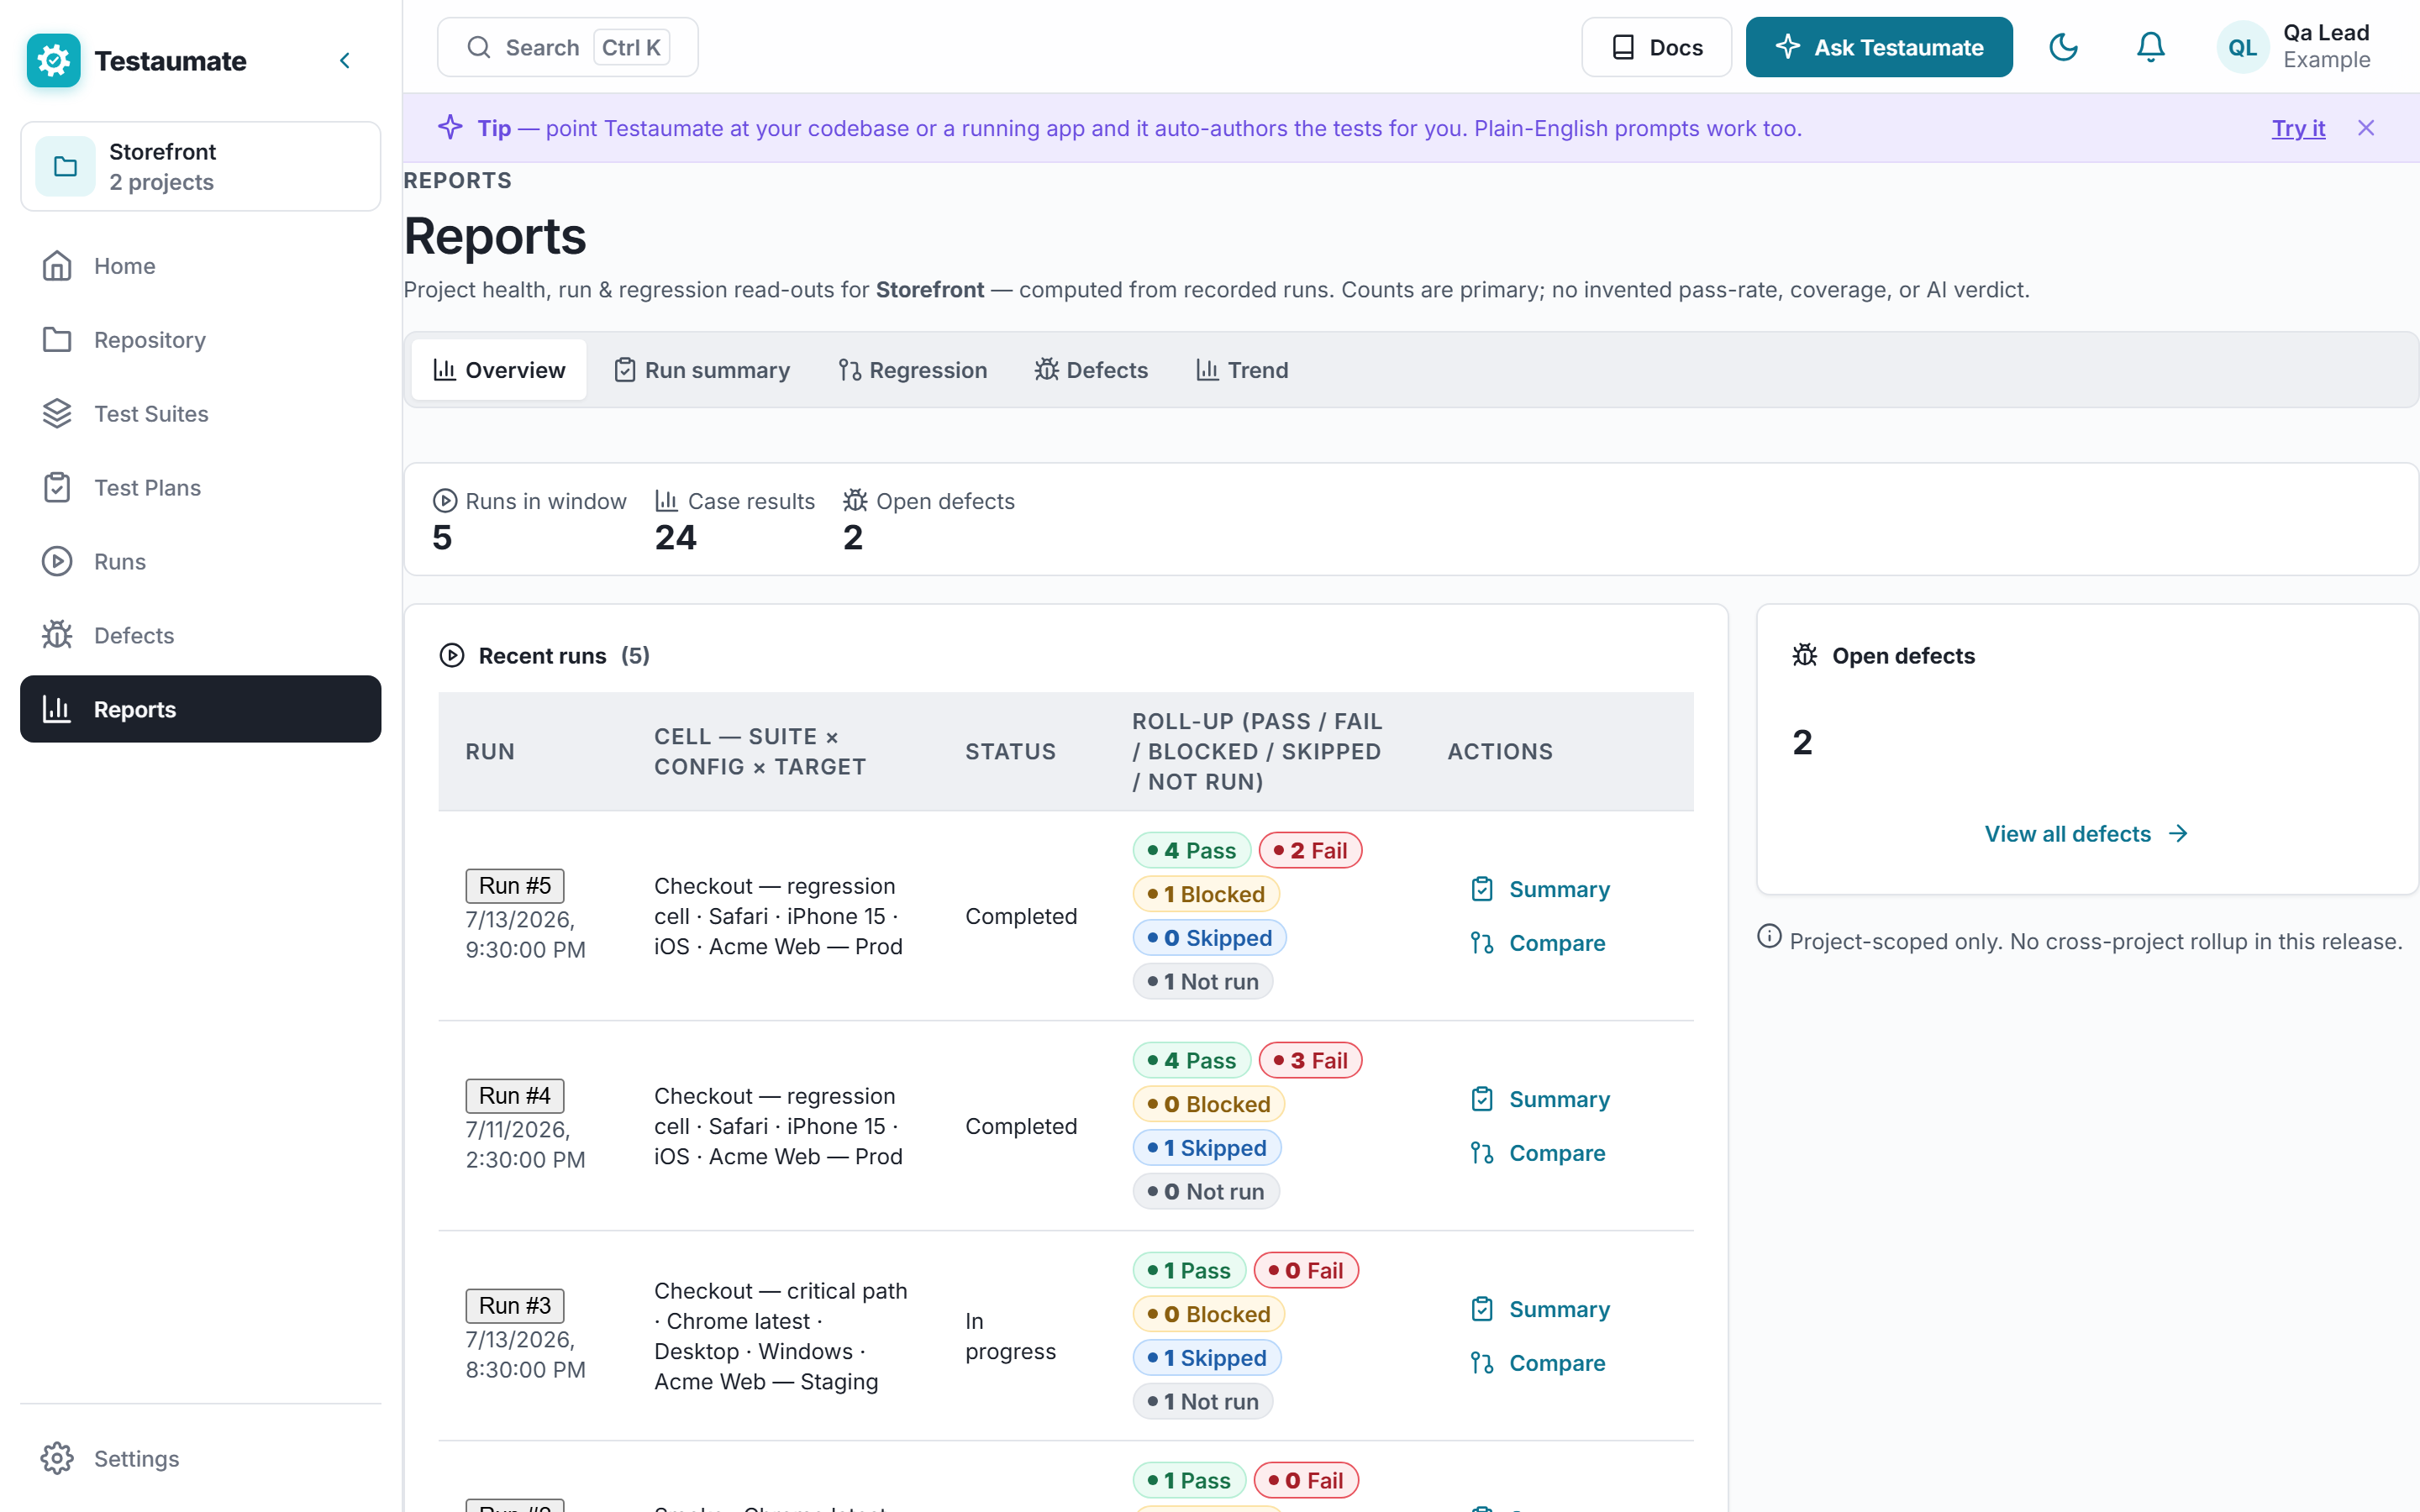Click the Repository folder icon
Viewport: 2420px width, 1512px height.
coord(57,340)
